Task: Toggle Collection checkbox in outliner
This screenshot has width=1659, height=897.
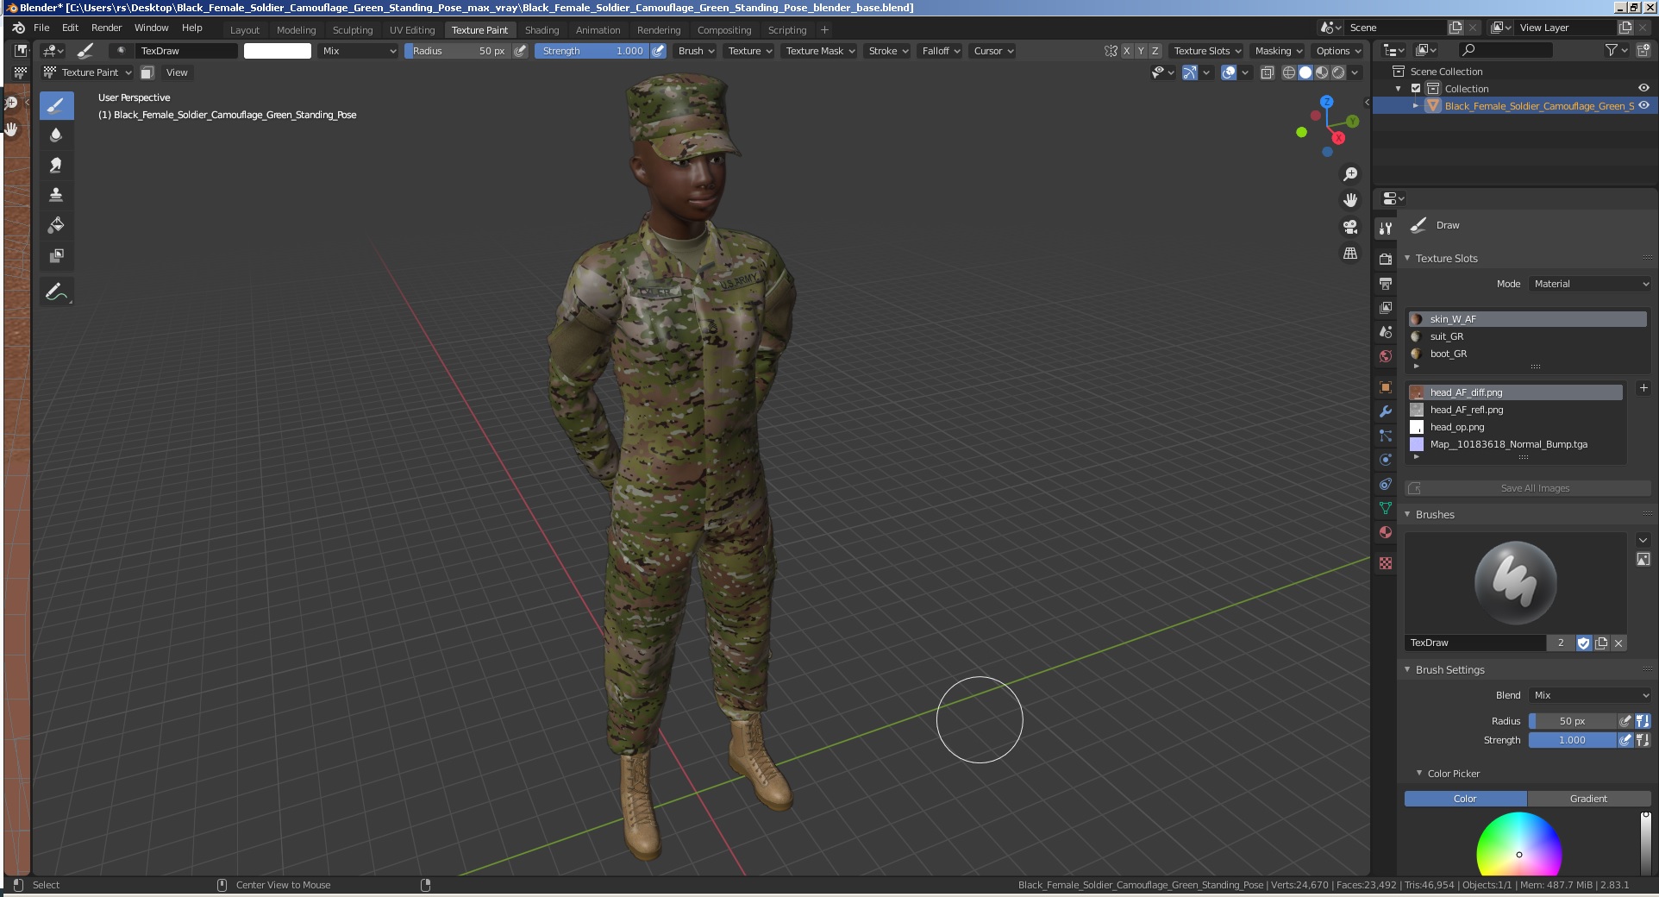Action: click(1415, 89)
